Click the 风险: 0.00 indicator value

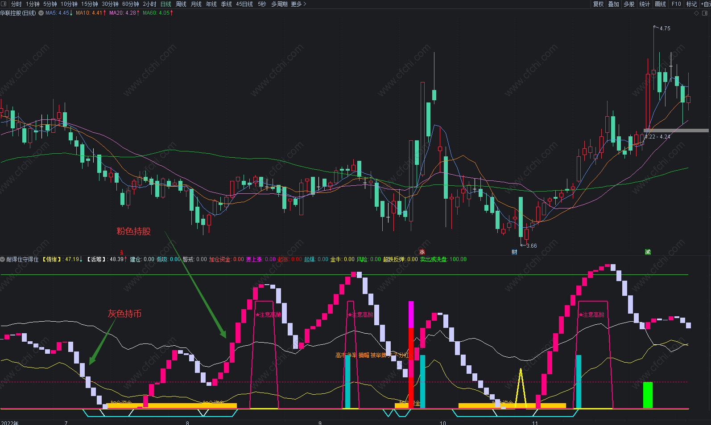pos(369,259)
